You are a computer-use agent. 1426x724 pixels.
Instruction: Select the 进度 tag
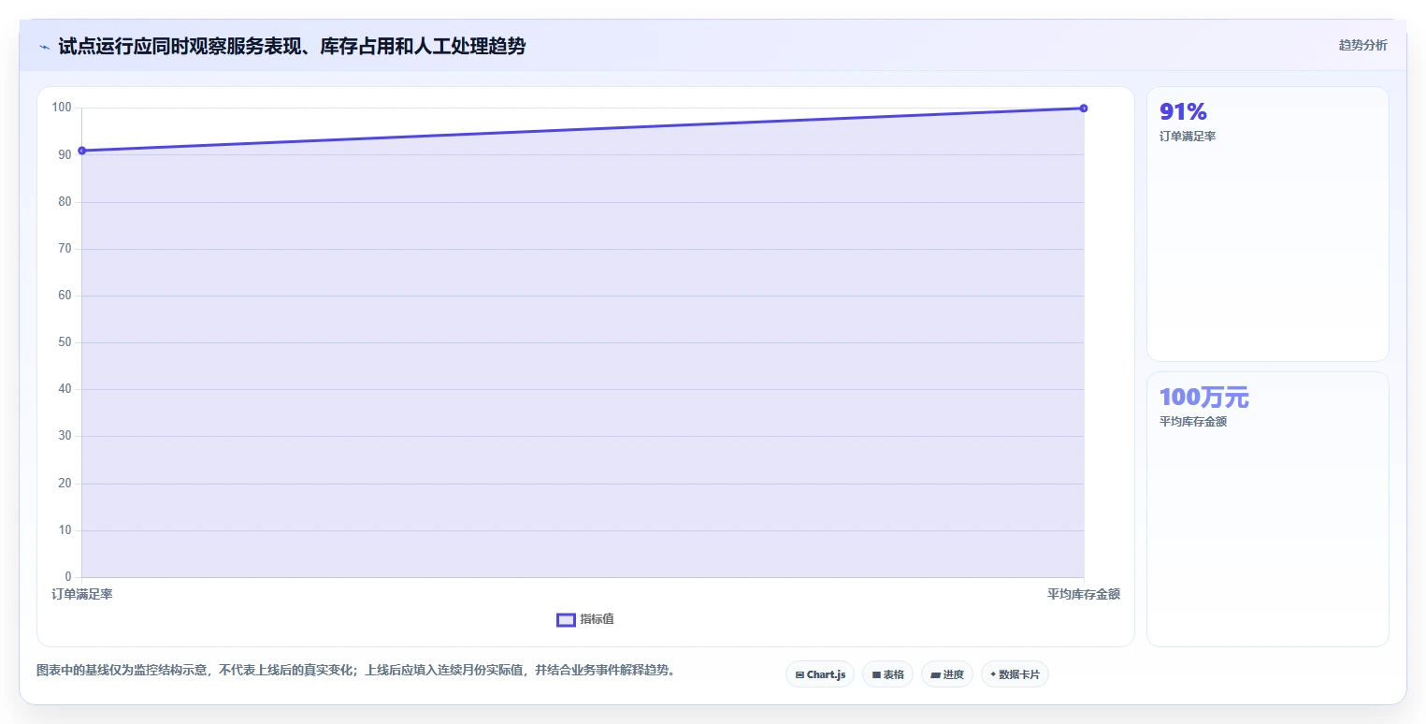pyautogui.click(x=947, y=674)
